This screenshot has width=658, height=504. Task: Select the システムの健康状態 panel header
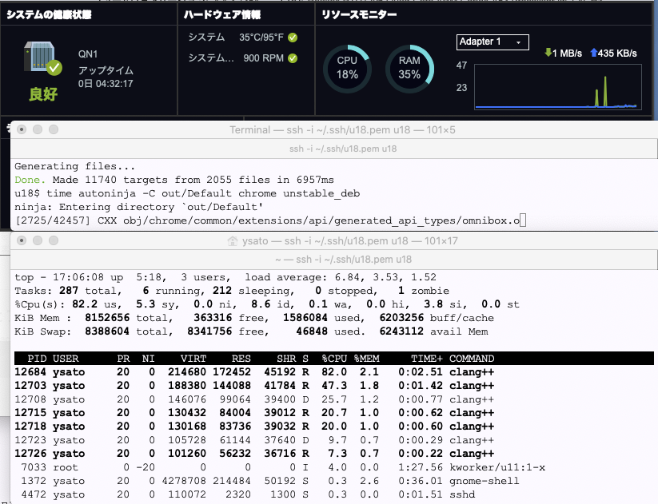49,15
